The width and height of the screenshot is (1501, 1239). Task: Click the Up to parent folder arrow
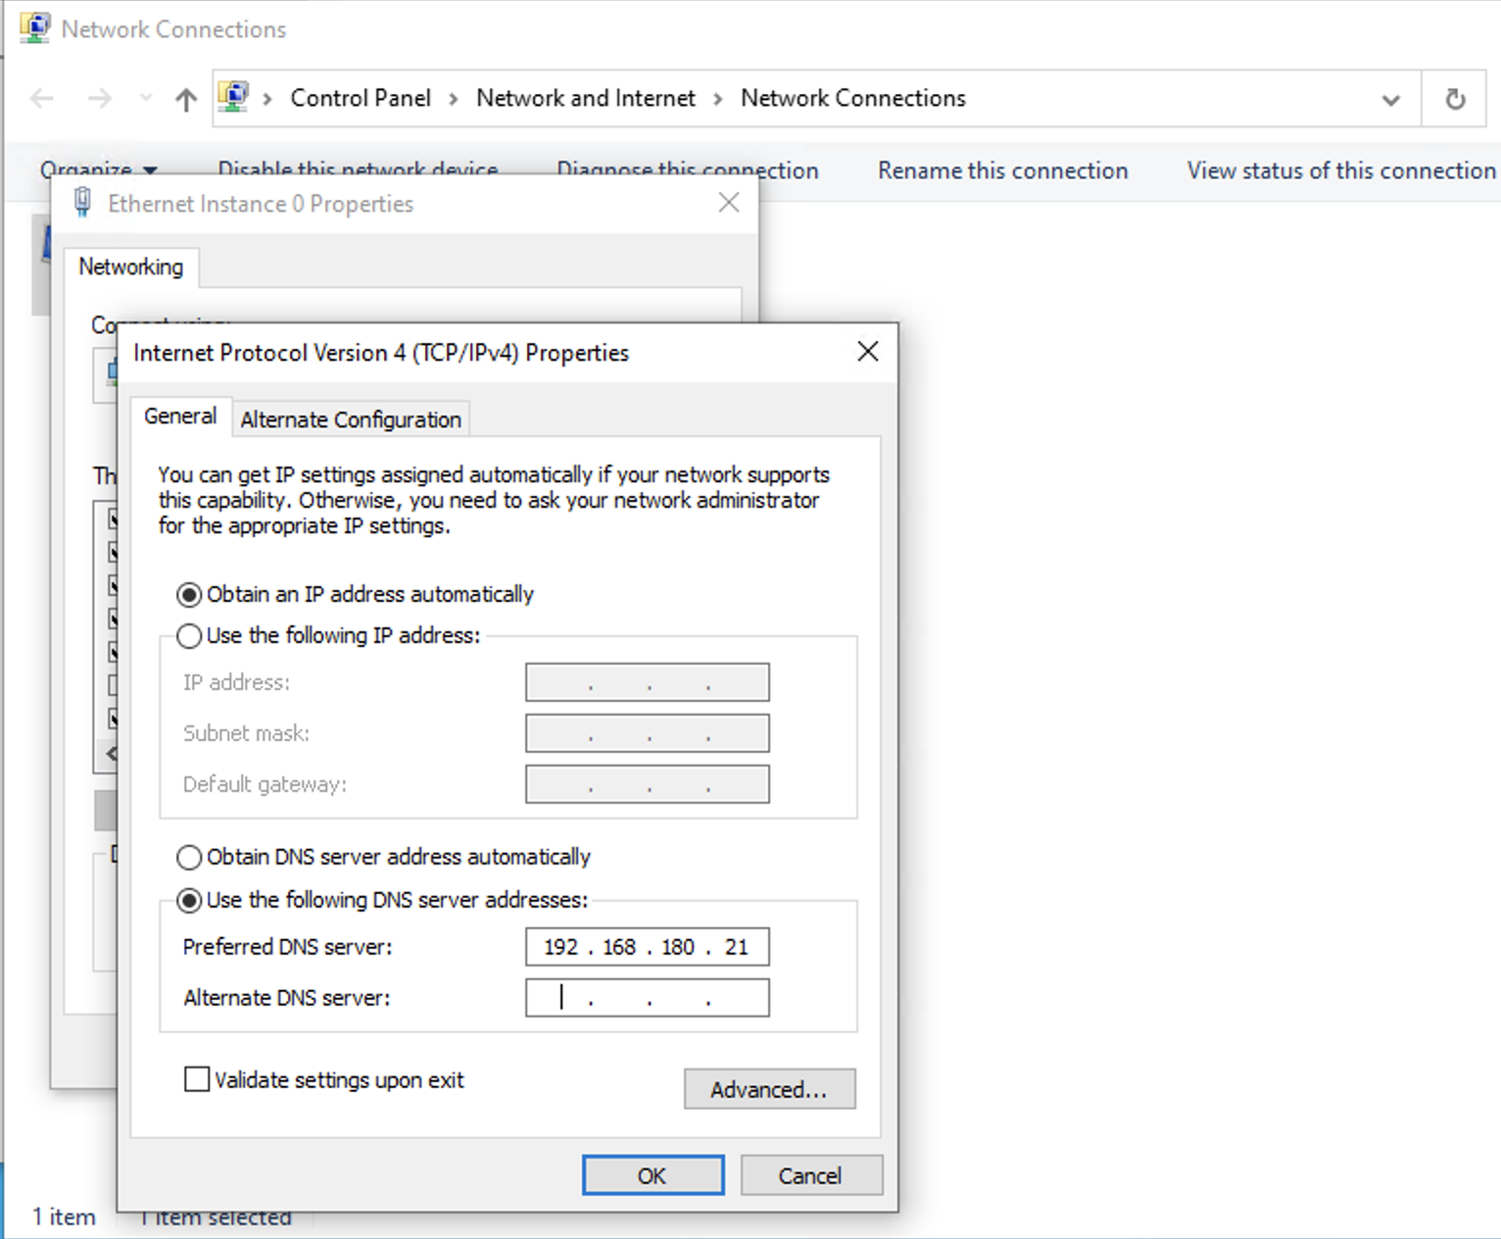185,99
